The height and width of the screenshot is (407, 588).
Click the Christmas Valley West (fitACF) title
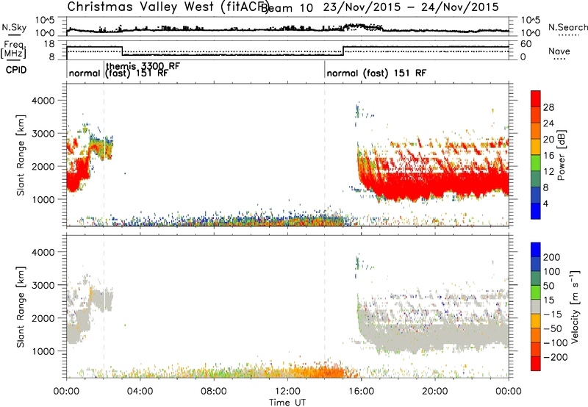tap(167, 7)
